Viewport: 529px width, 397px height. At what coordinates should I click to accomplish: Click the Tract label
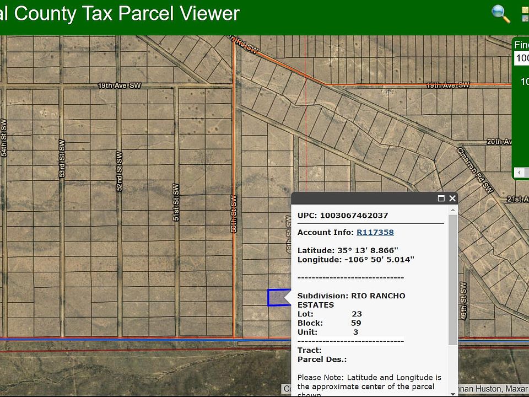coord(309,351)
